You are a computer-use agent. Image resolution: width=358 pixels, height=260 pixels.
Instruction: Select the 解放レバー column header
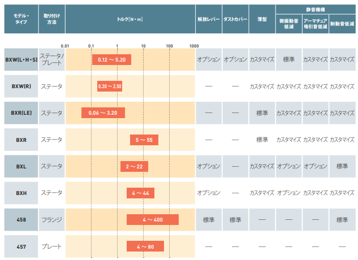pyautogui.click(x=208, y=19)
